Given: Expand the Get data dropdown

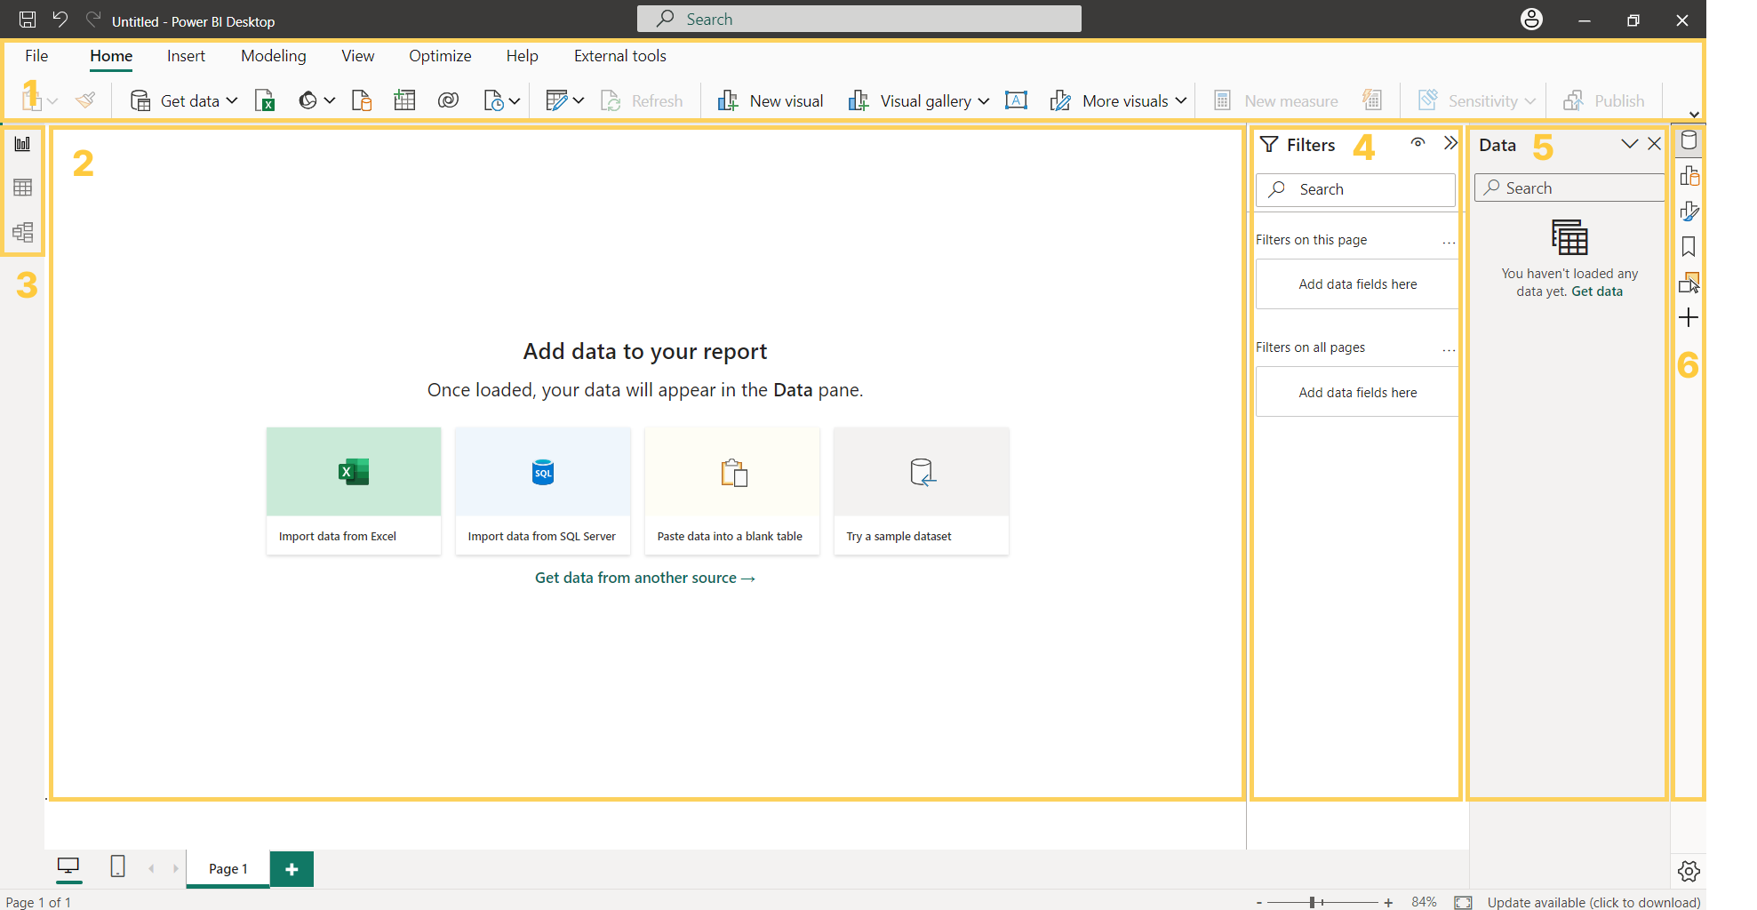Looking at the screenshot, I should (232, 100).
